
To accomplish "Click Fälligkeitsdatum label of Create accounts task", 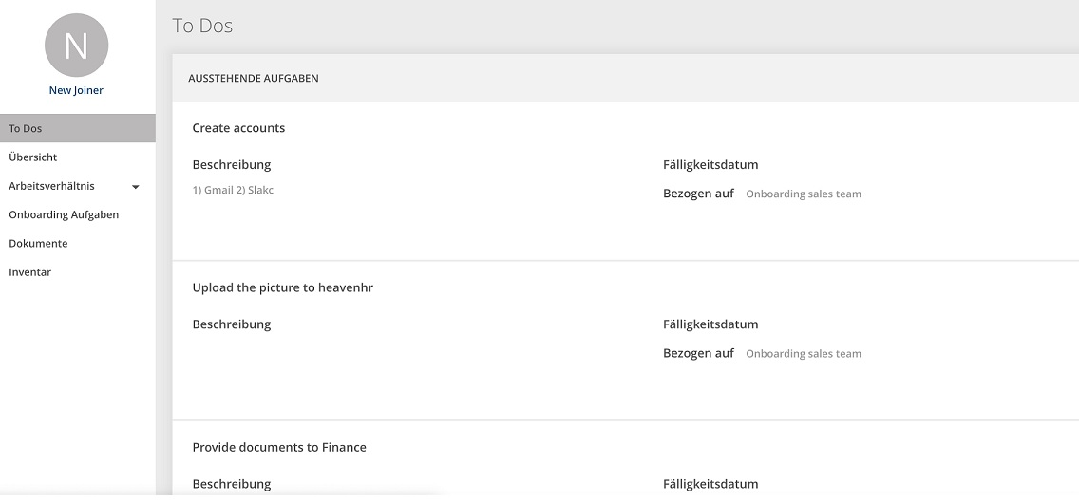I will point(710,165).
